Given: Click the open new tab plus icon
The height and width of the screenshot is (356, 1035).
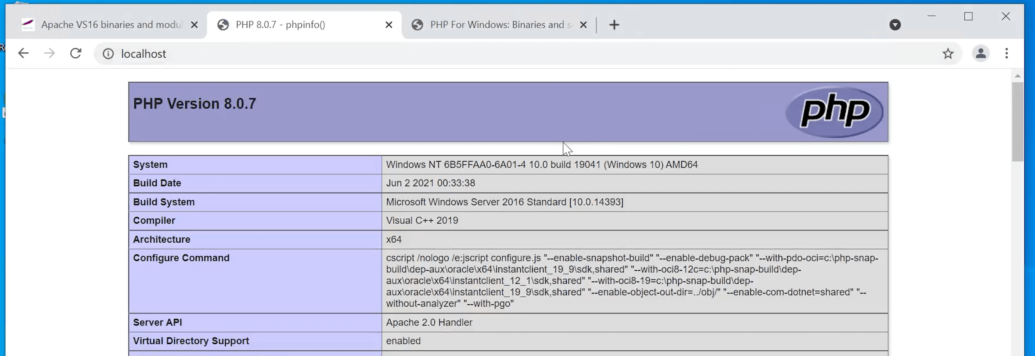Looking at the screenshot, I should [x=614, y=24].
